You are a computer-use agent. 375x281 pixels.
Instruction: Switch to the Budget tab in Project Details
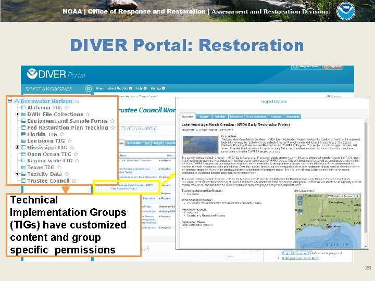(x=204, y=117)
